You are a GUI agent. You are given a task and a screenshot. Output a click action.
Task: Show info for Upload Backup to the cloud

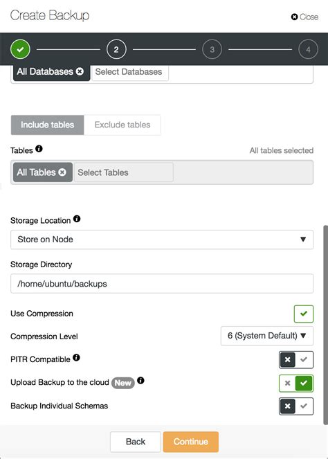tap(140, 380)
